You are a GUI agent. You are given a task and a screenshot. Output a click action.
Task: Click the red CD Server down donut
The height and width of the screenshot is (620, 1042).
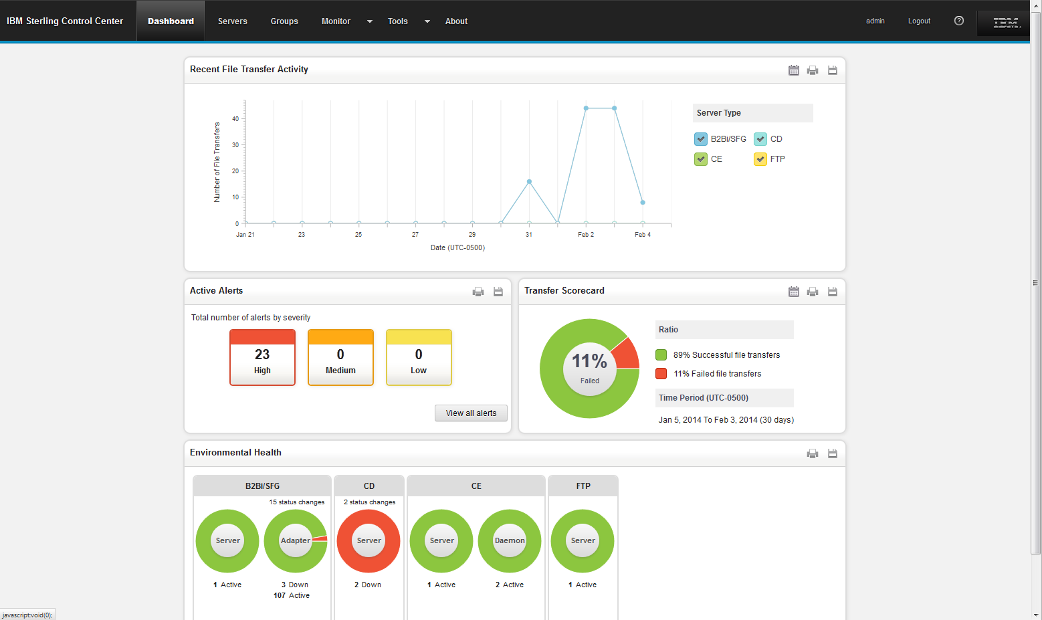369,541
